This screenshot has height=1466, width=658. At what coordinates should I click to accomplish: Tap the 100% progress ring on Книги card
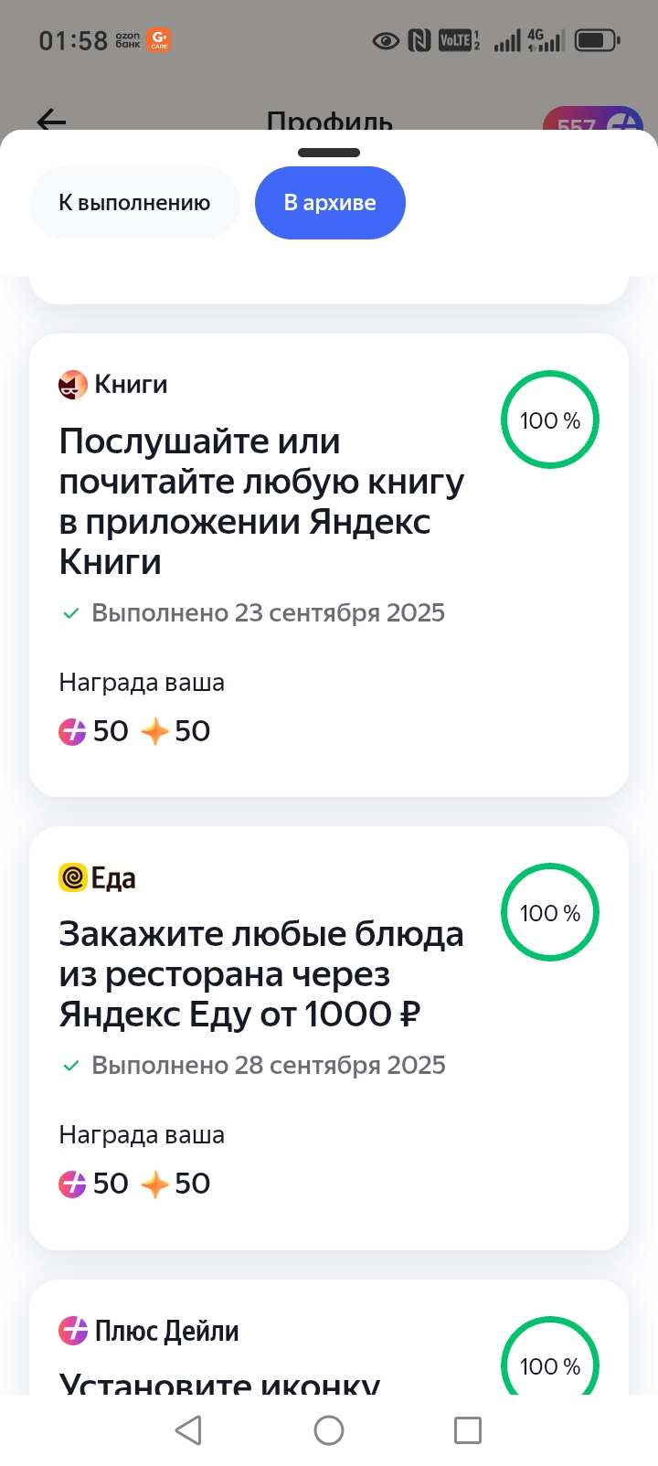click(550, 420)
